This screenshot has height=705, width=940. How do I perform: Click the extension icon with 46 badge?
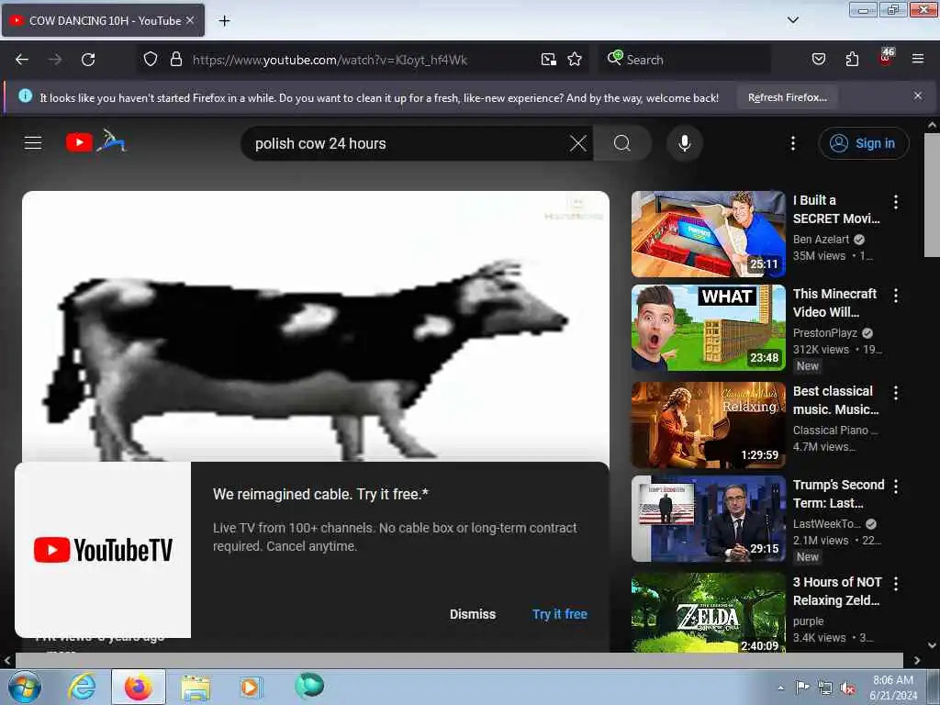point(886,58)
